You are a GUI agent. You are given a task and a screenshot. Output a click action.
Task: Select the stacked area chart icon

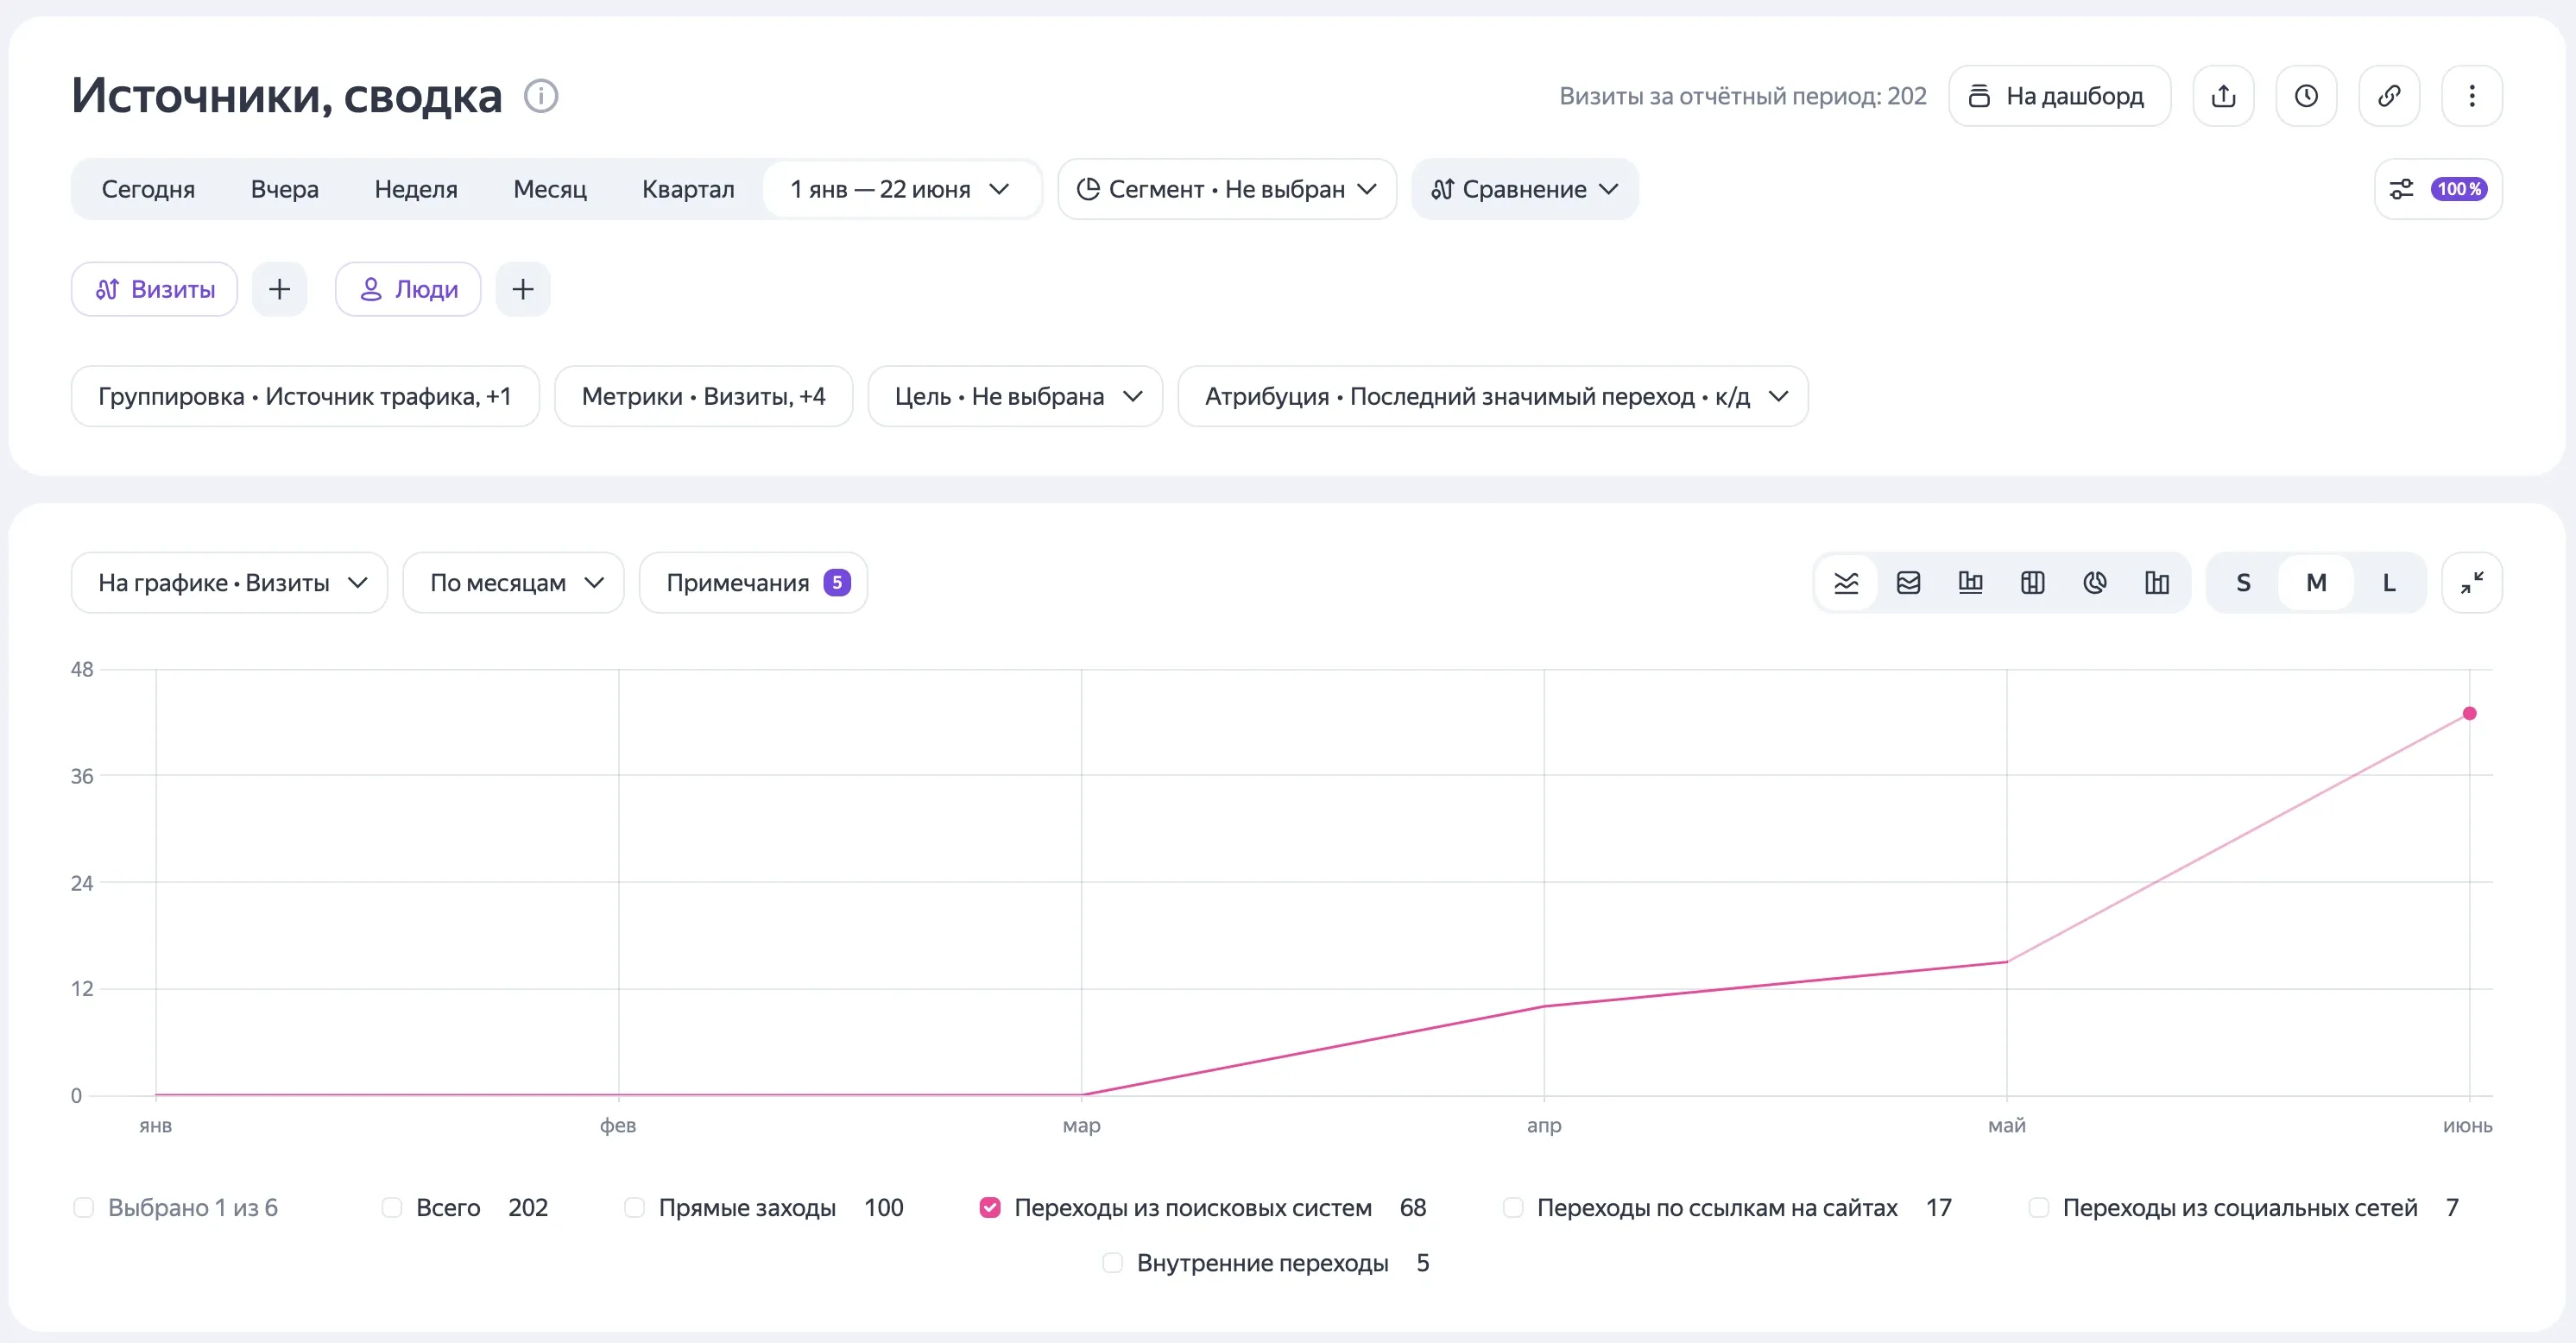coord(1908,583)
